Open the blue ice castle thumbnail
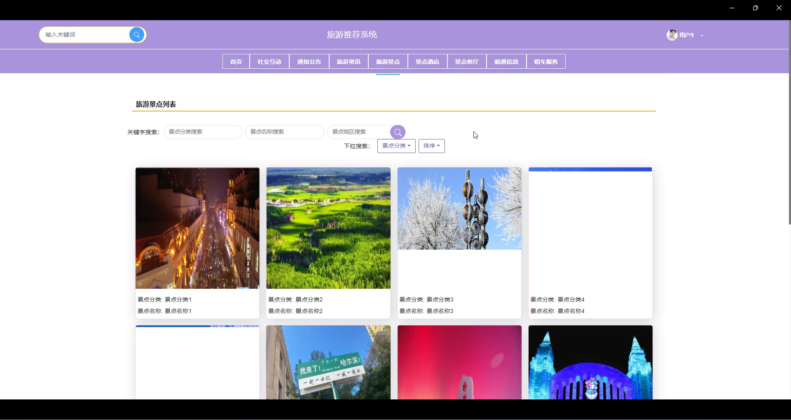The image size is (791, 420). pyautogui.click(x=590, y=362)
